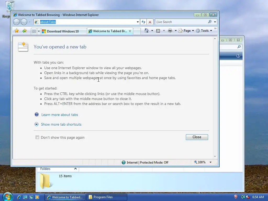Click the Zoom level magnifier button
Viewport: 268px width, 201px height.
(x=200, y=162)
